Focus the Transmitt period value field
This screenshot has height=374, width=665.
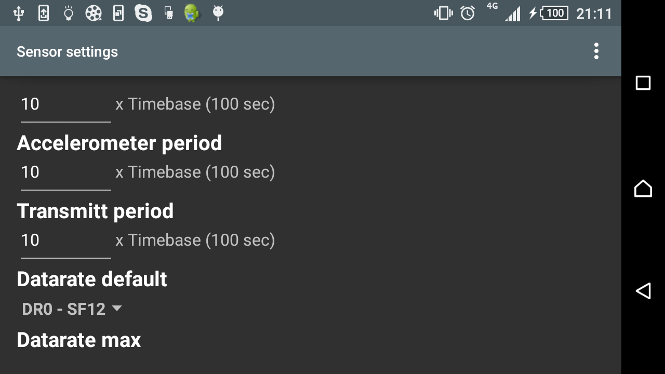click(65, 241)
